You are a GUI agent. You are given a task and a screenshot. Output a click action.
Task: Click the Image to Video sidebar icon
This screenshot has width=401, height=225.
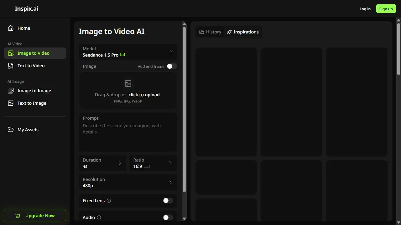[x=11, y=53]
